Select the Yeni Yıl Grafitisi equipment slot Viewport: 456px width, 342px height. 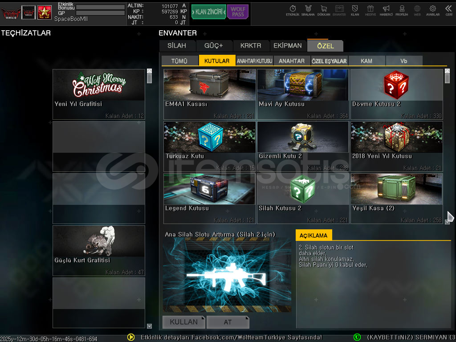pyautogui.click(x=99, y=94)
